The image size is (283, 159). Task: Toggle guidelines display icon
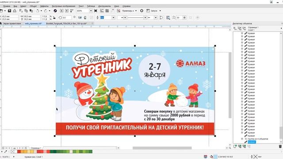(x=112, y=11)
